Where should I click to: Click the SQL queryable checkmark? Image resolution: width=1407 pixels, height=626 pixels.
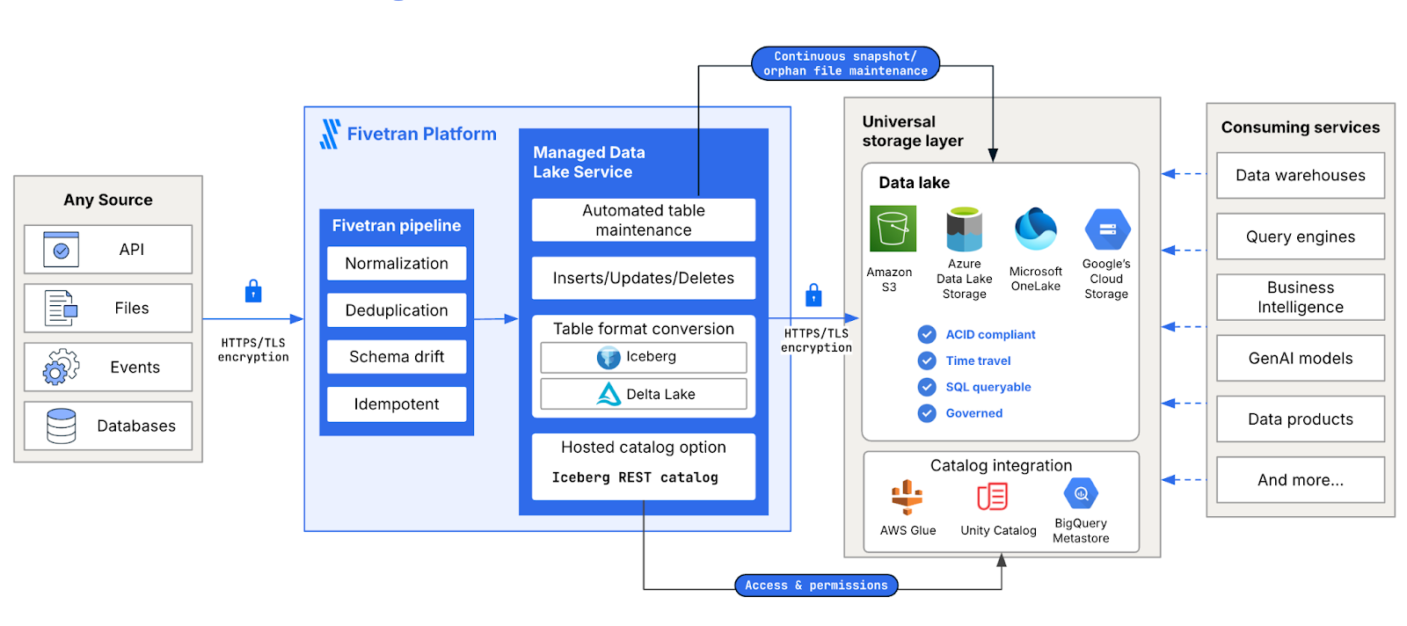[927, 387]
